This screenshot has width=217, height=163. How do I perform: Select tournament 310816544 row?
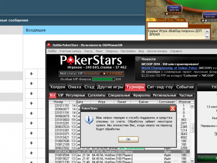click(119, 155)
